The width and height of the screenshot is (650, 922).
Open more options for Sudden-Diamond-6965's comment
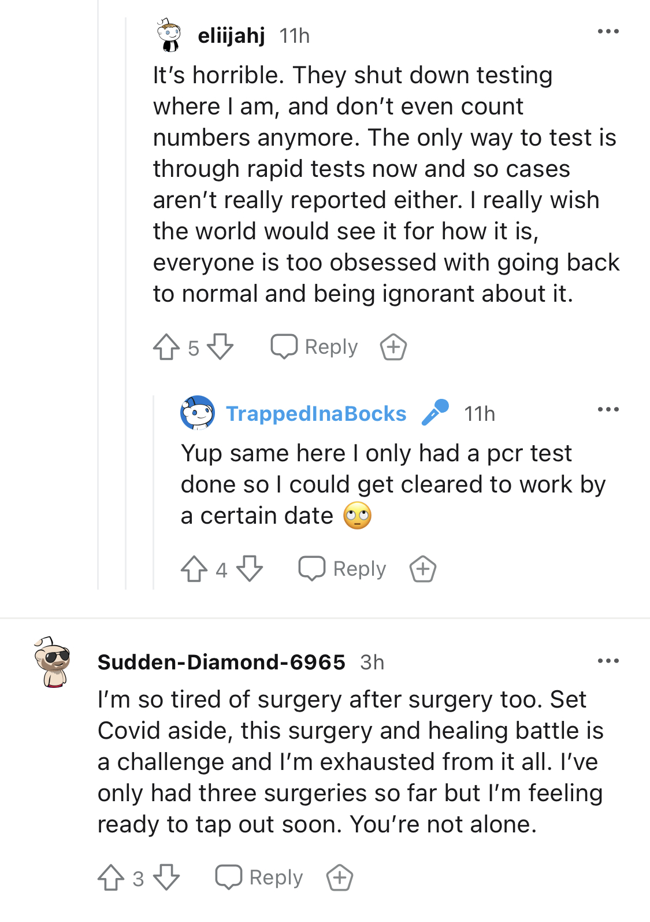(608, 661)
